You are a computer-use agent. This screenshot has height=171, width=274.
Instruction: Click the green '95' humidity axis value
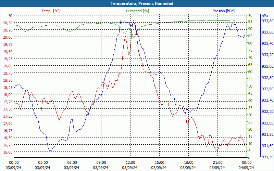coord(250,22)
